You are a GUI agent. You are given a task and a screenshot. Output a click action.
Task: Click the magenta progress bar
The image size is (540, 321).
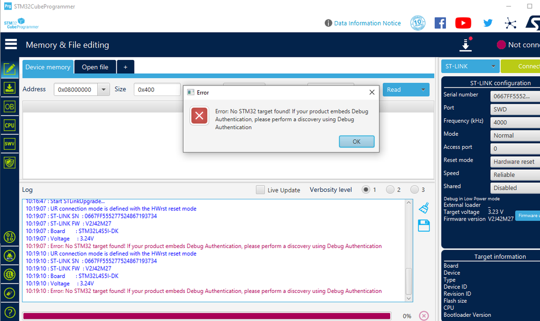206,316
